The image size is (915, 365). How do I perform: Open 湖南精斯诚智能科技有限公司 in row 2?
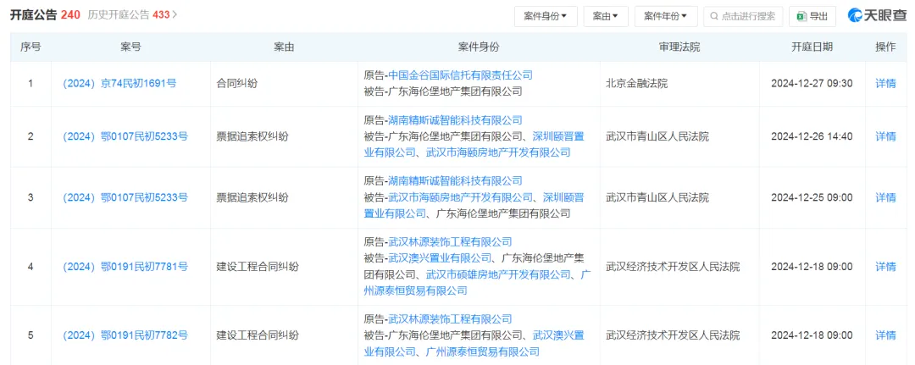pos(455,120)
